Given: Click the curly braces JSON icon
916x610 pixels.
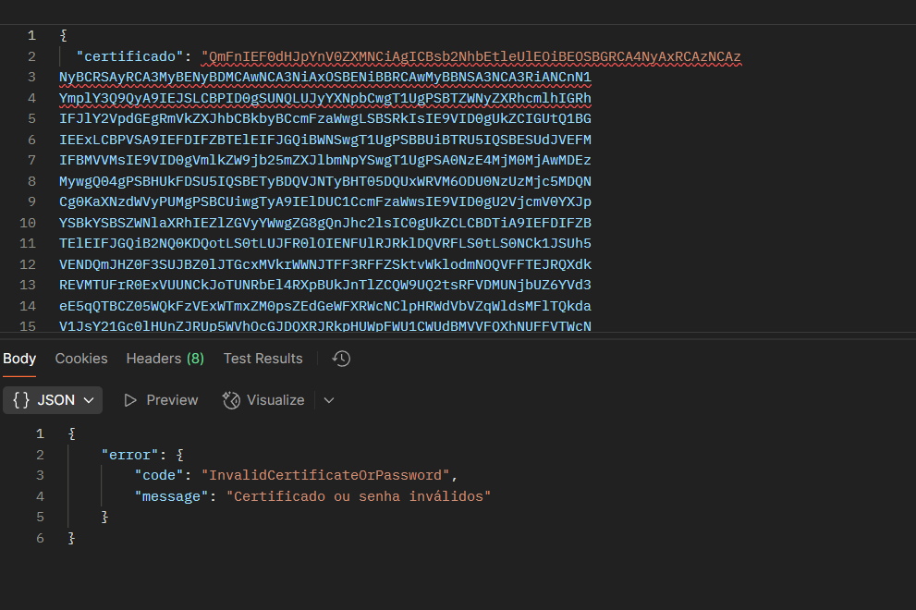Looking at the screenshot, I should [x=21, y=399].
